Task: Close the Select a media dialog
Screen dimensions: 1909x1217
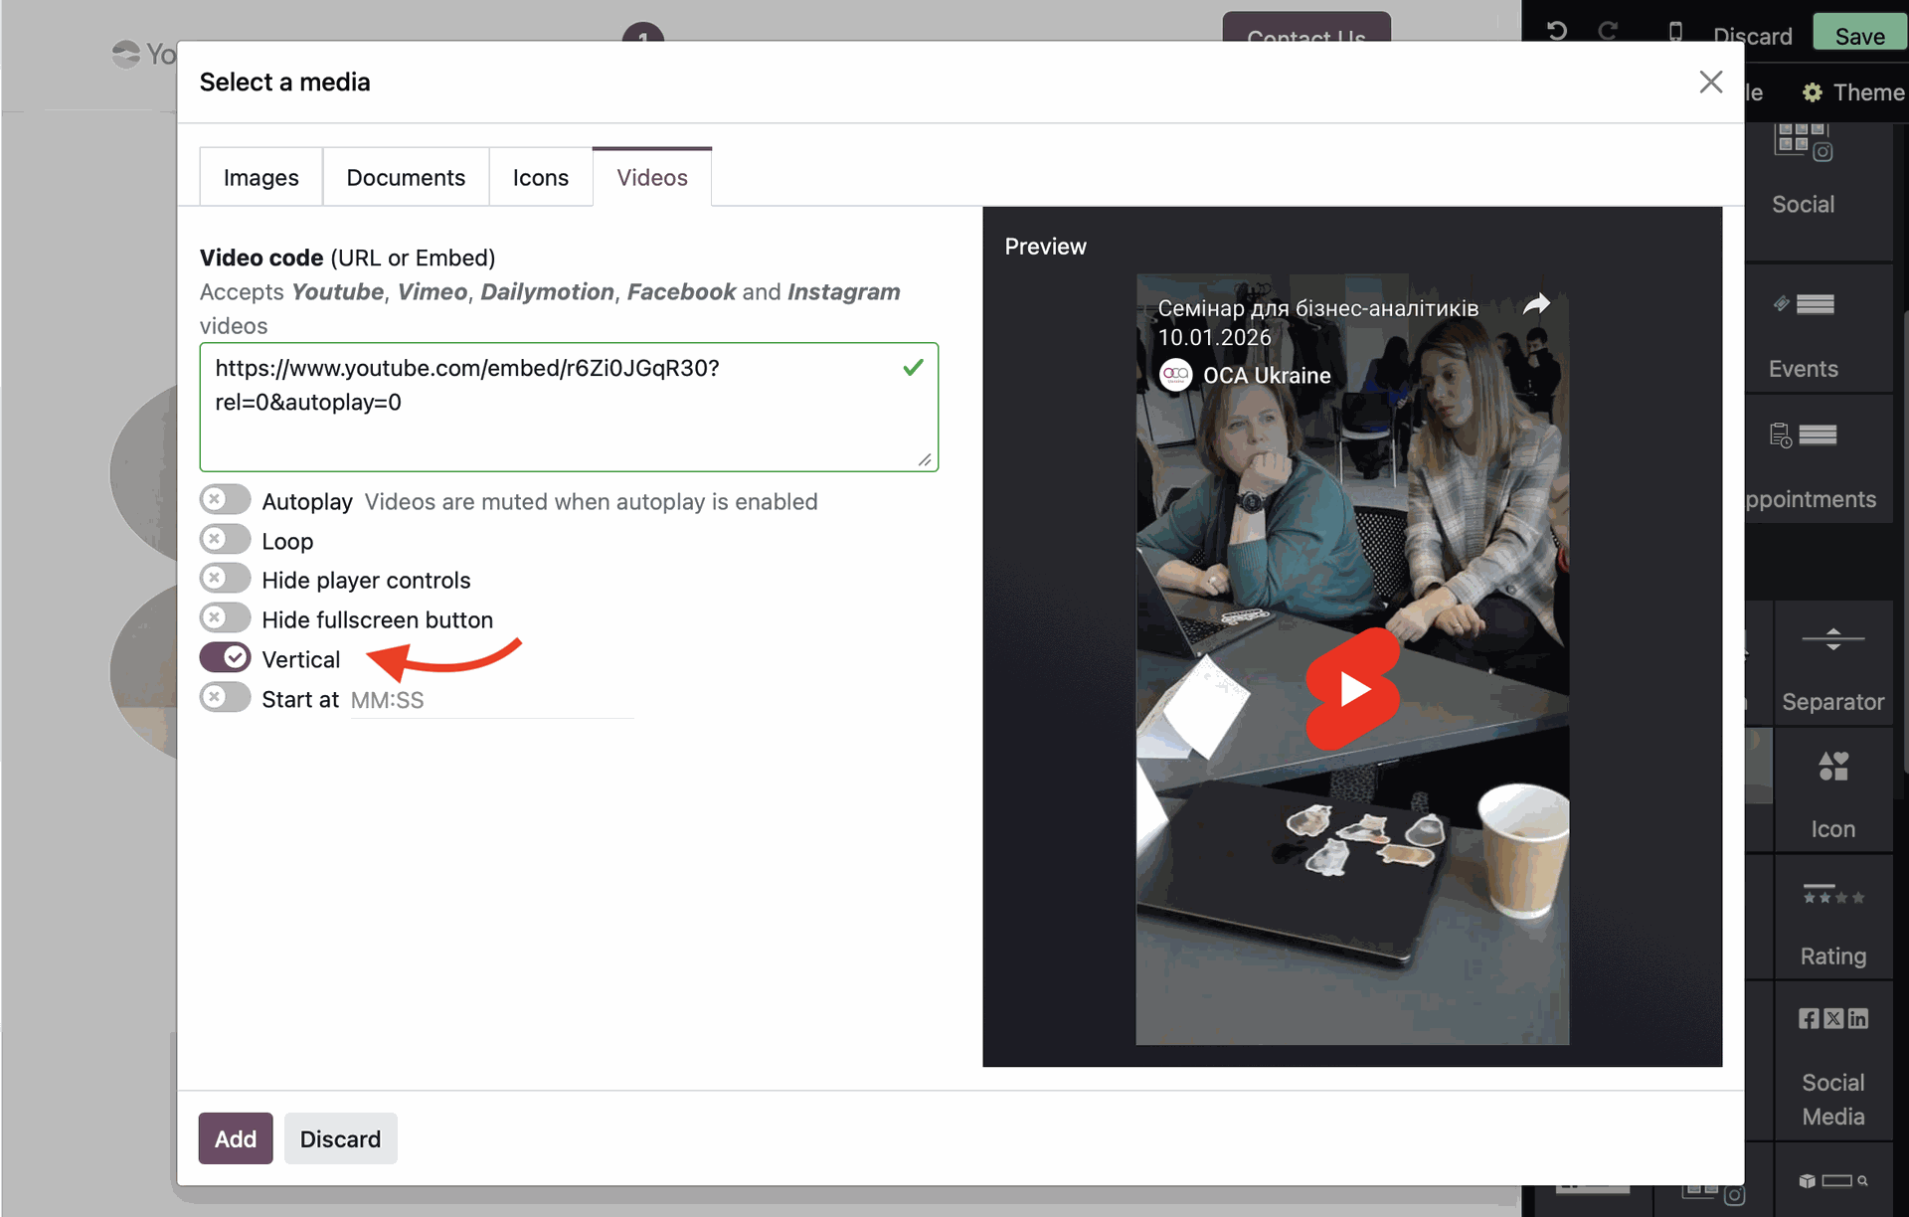Action: (x=1710, y=82)
